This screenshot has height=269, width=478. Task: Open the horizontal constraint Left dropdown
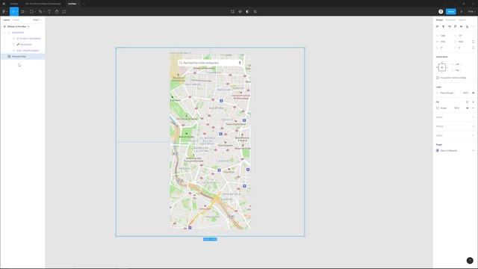pos(457,64)
